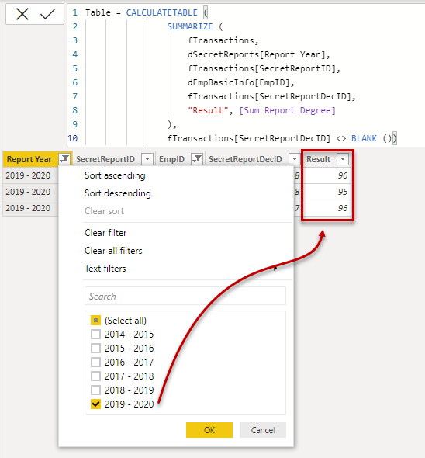The height and width of the screenshot is (458, 425).
Task: Uncheck the 2019 - 2020 checkbox
Action: coord(95,404)
